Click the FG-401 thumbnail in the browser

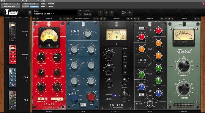tap(13, 55)
